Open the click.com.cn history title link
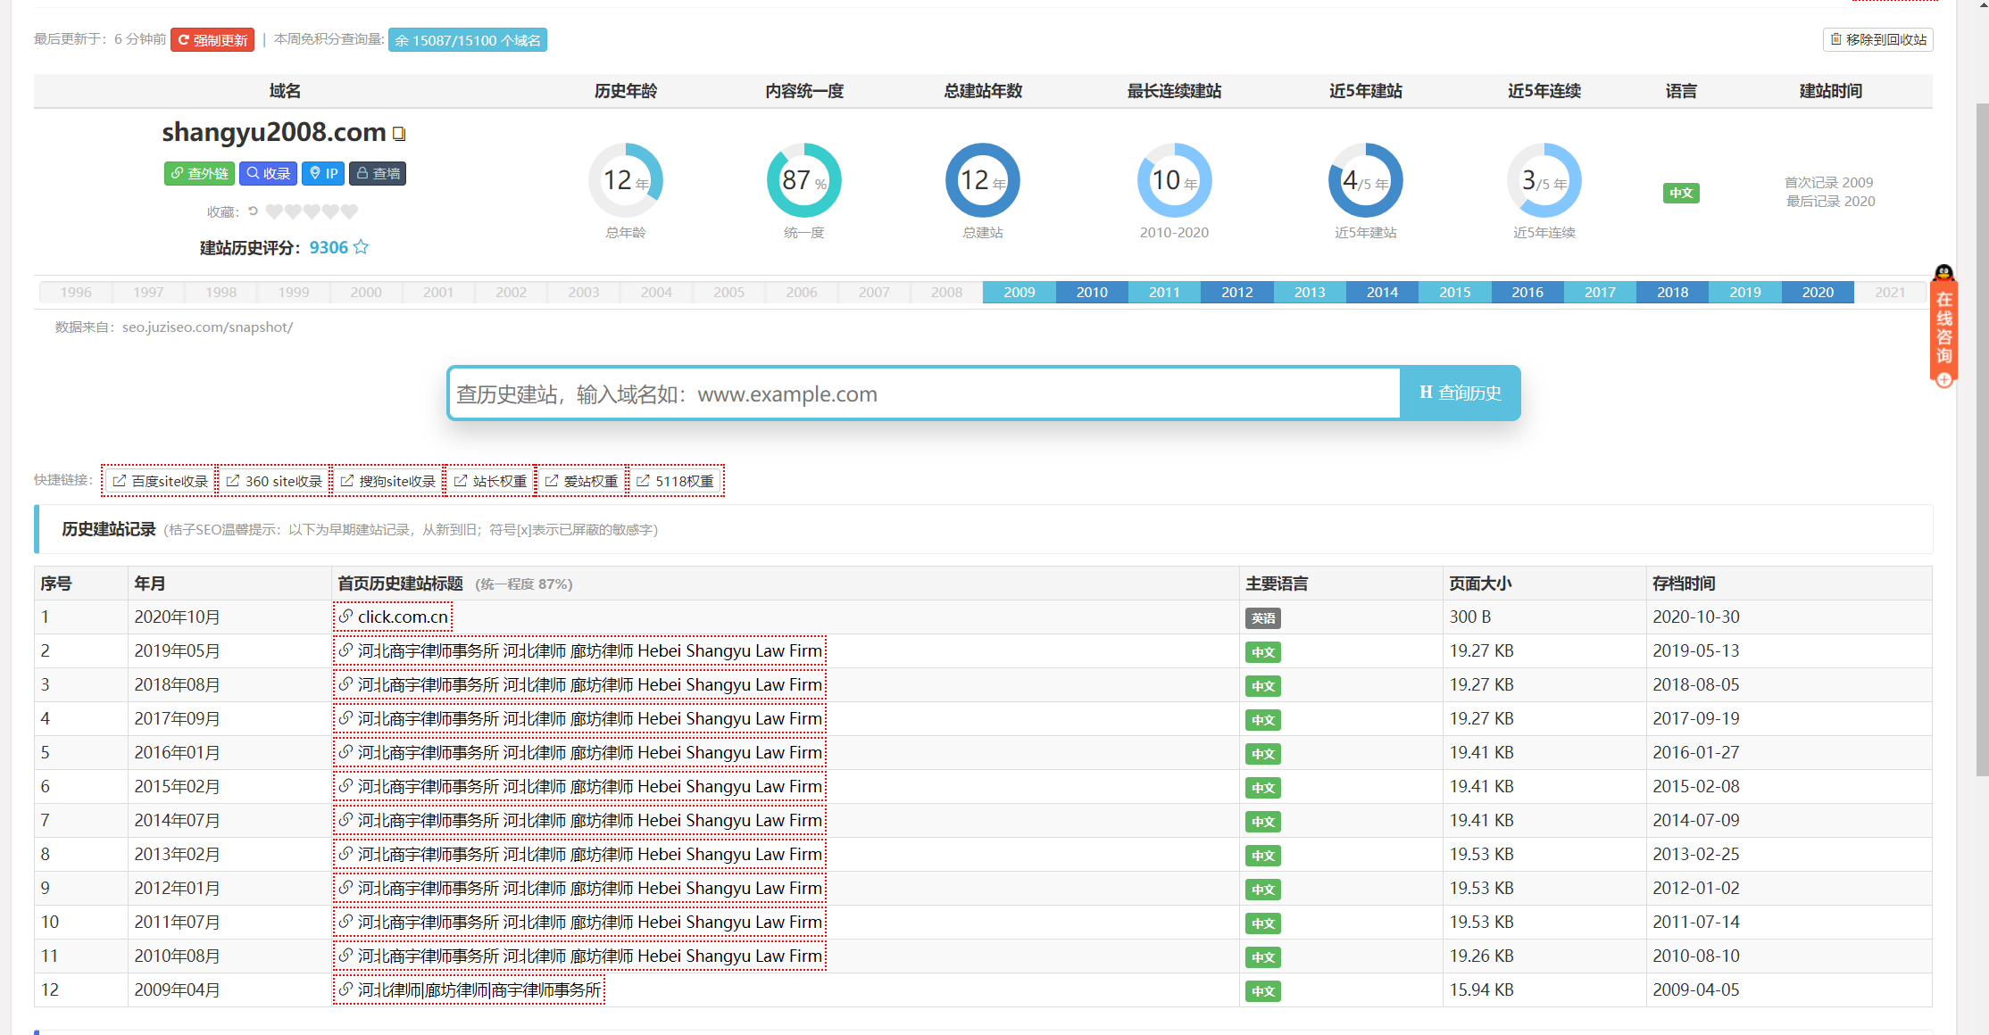Image resolution: width=1989 pixels, height=1035 pixels. [x=402, y=617]
